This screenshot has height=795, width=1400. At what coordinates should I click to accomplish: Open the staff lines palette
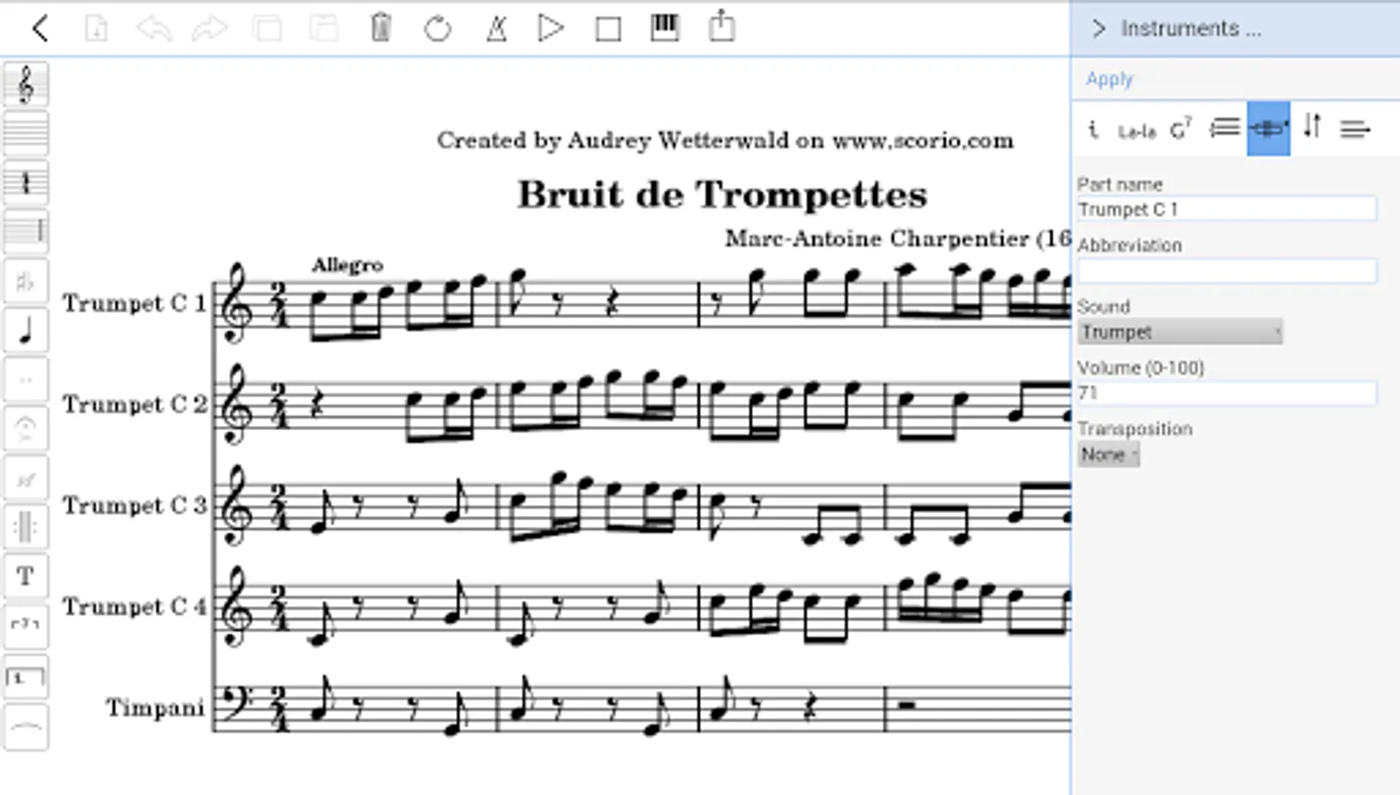26,133
